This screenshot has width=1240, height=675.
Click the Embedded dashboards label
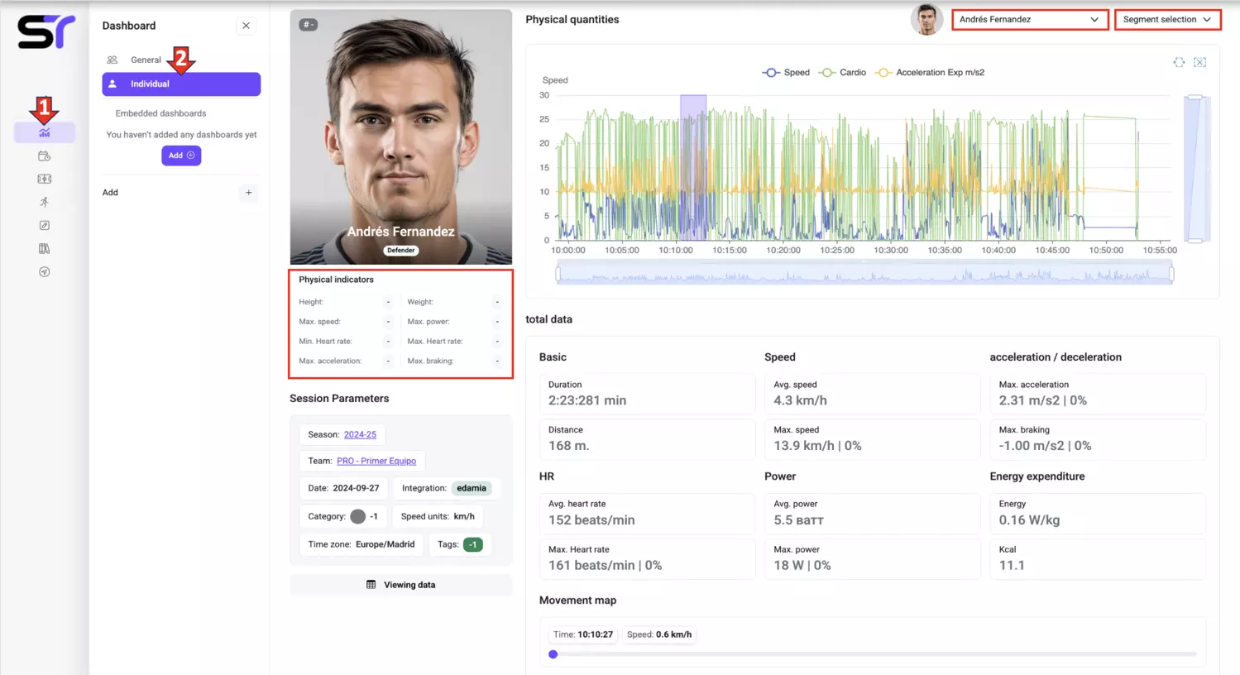[160, 113]
